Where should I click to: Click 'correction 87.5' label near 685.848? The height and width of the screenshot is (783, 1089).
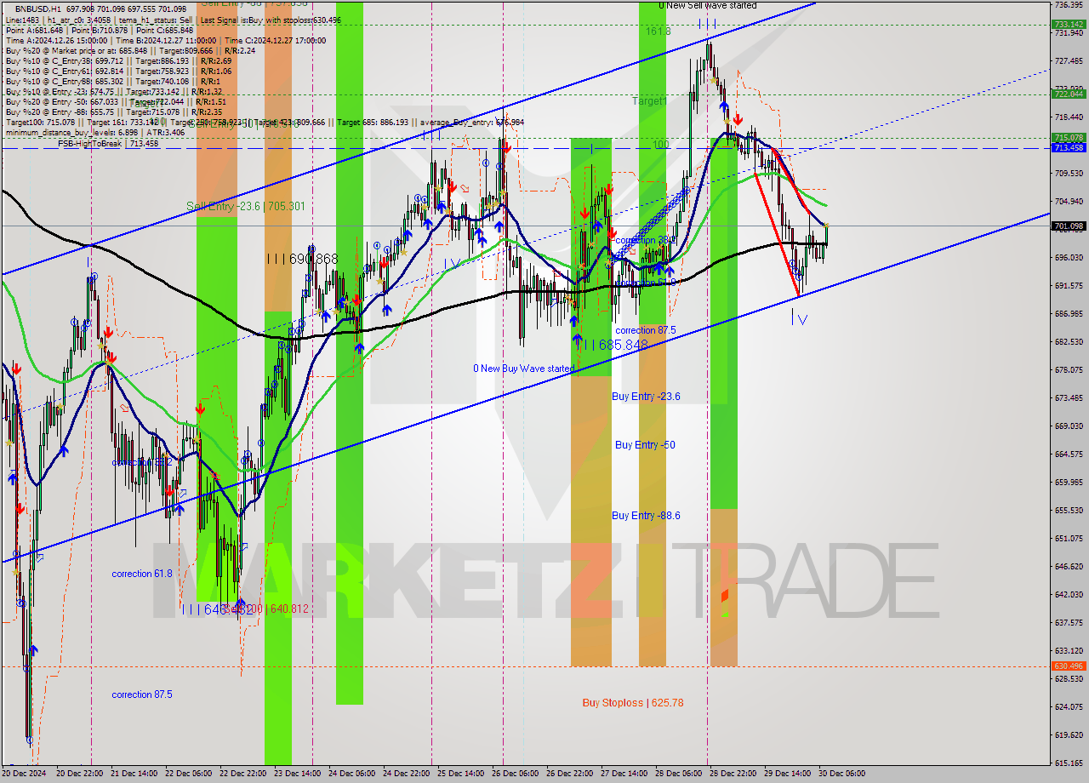click(646, 330)
